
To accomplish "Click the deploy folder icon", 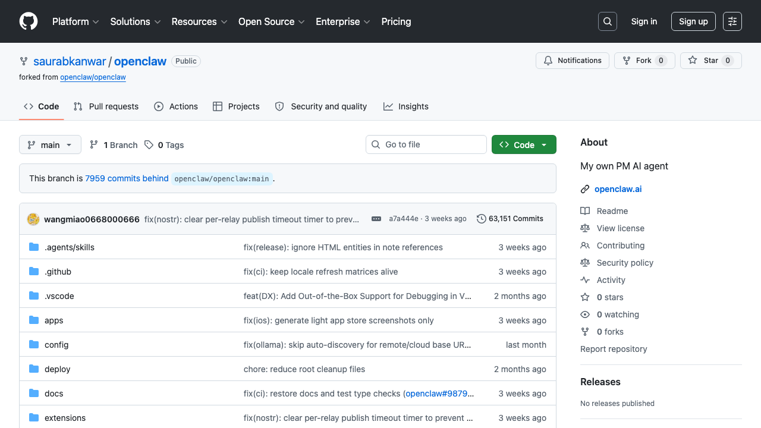I will pyautogui.click(x=34, y=369).
